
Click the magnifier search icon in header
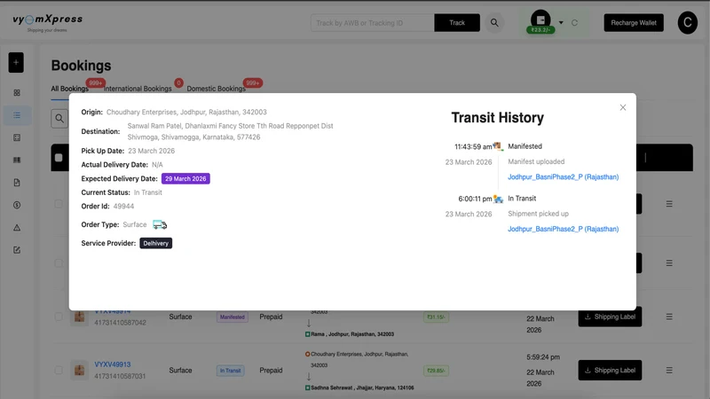point(494,23)
